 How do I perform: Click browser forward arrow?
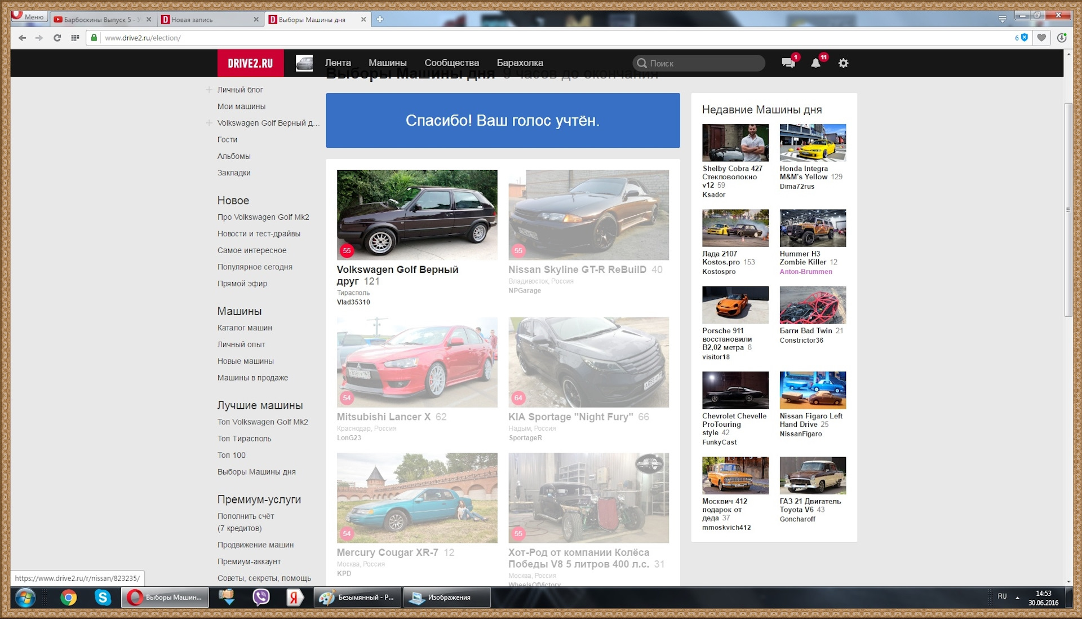39,38
